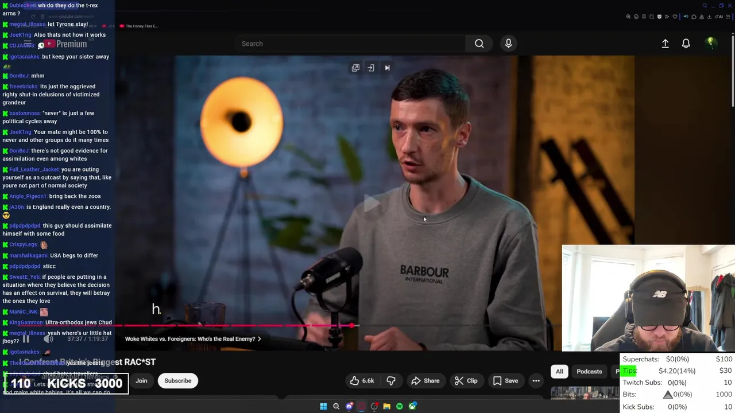
Task: Pause the video with player pause button
Action: pos(26,339)
